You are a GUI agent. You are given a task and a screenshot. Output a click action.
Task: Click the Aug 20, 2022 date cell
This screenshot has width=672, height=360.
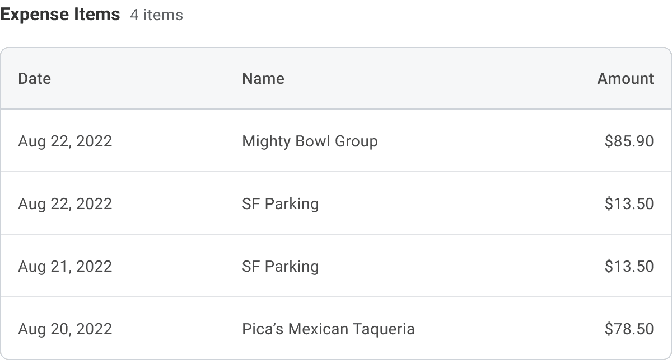65,329
